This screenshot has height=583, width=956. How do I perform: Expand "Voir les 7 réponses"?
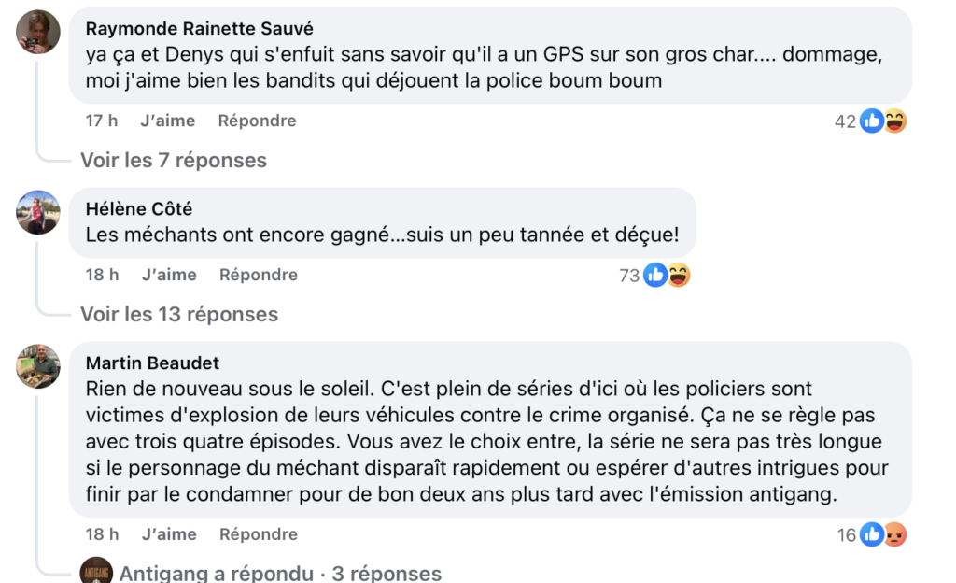[174, 161]
